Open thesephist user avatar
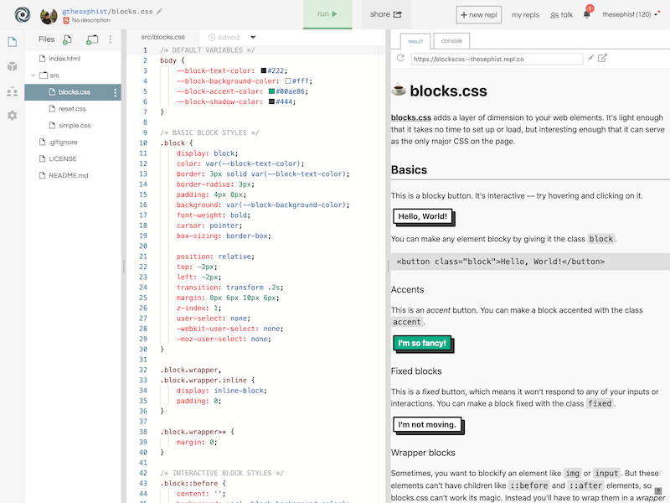This screenshot has width=670, height=503. click(49, 16)
